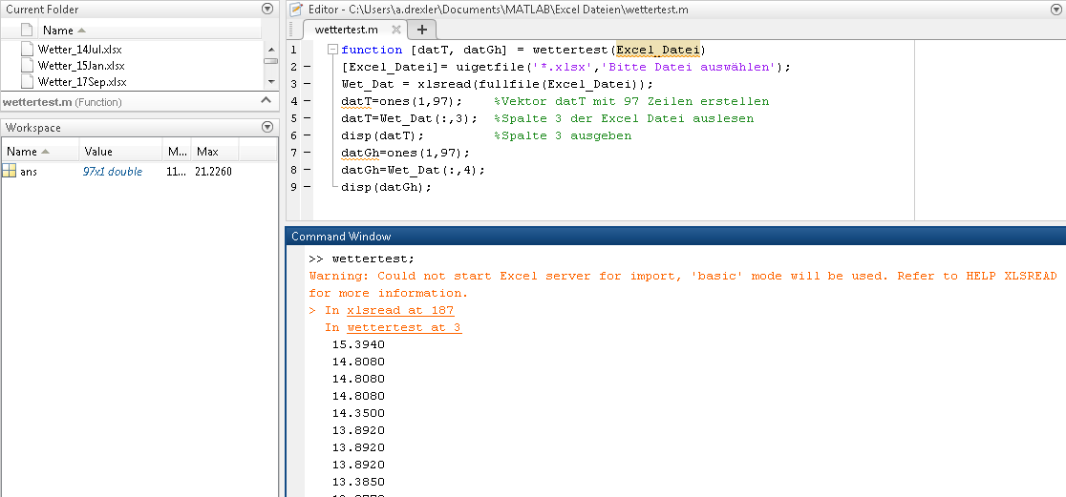Screen dimensions: 1066x497
Task: Select the ans variable matrix icon
Action: (10, 172)
